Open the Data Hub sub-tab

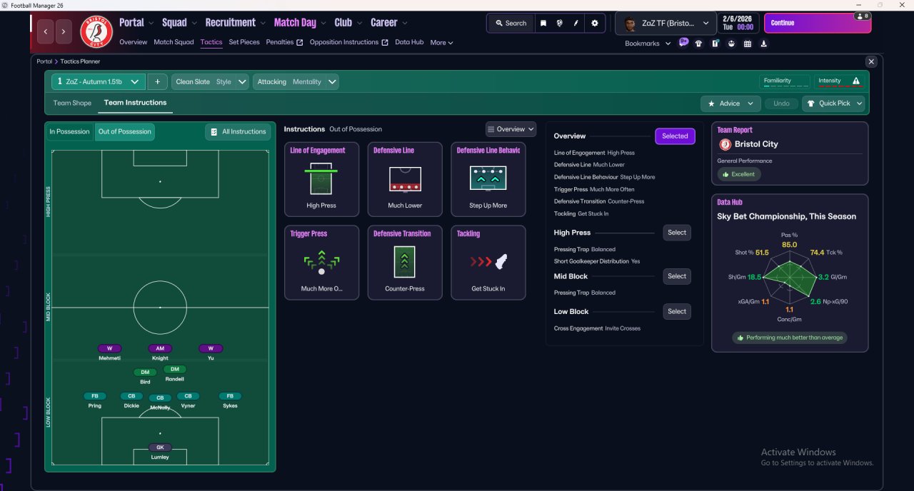click(x=410, y=42)
